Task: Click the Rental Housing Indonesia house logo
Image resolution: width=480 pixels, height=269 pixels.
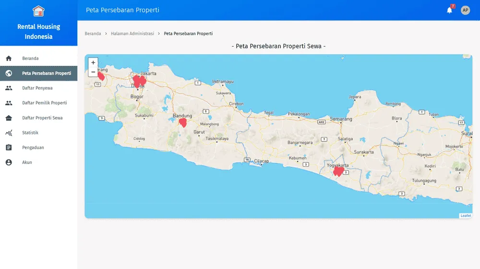Action: point(38,11)
